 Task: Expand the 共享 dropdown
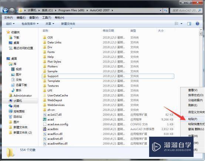click(50, 24)
